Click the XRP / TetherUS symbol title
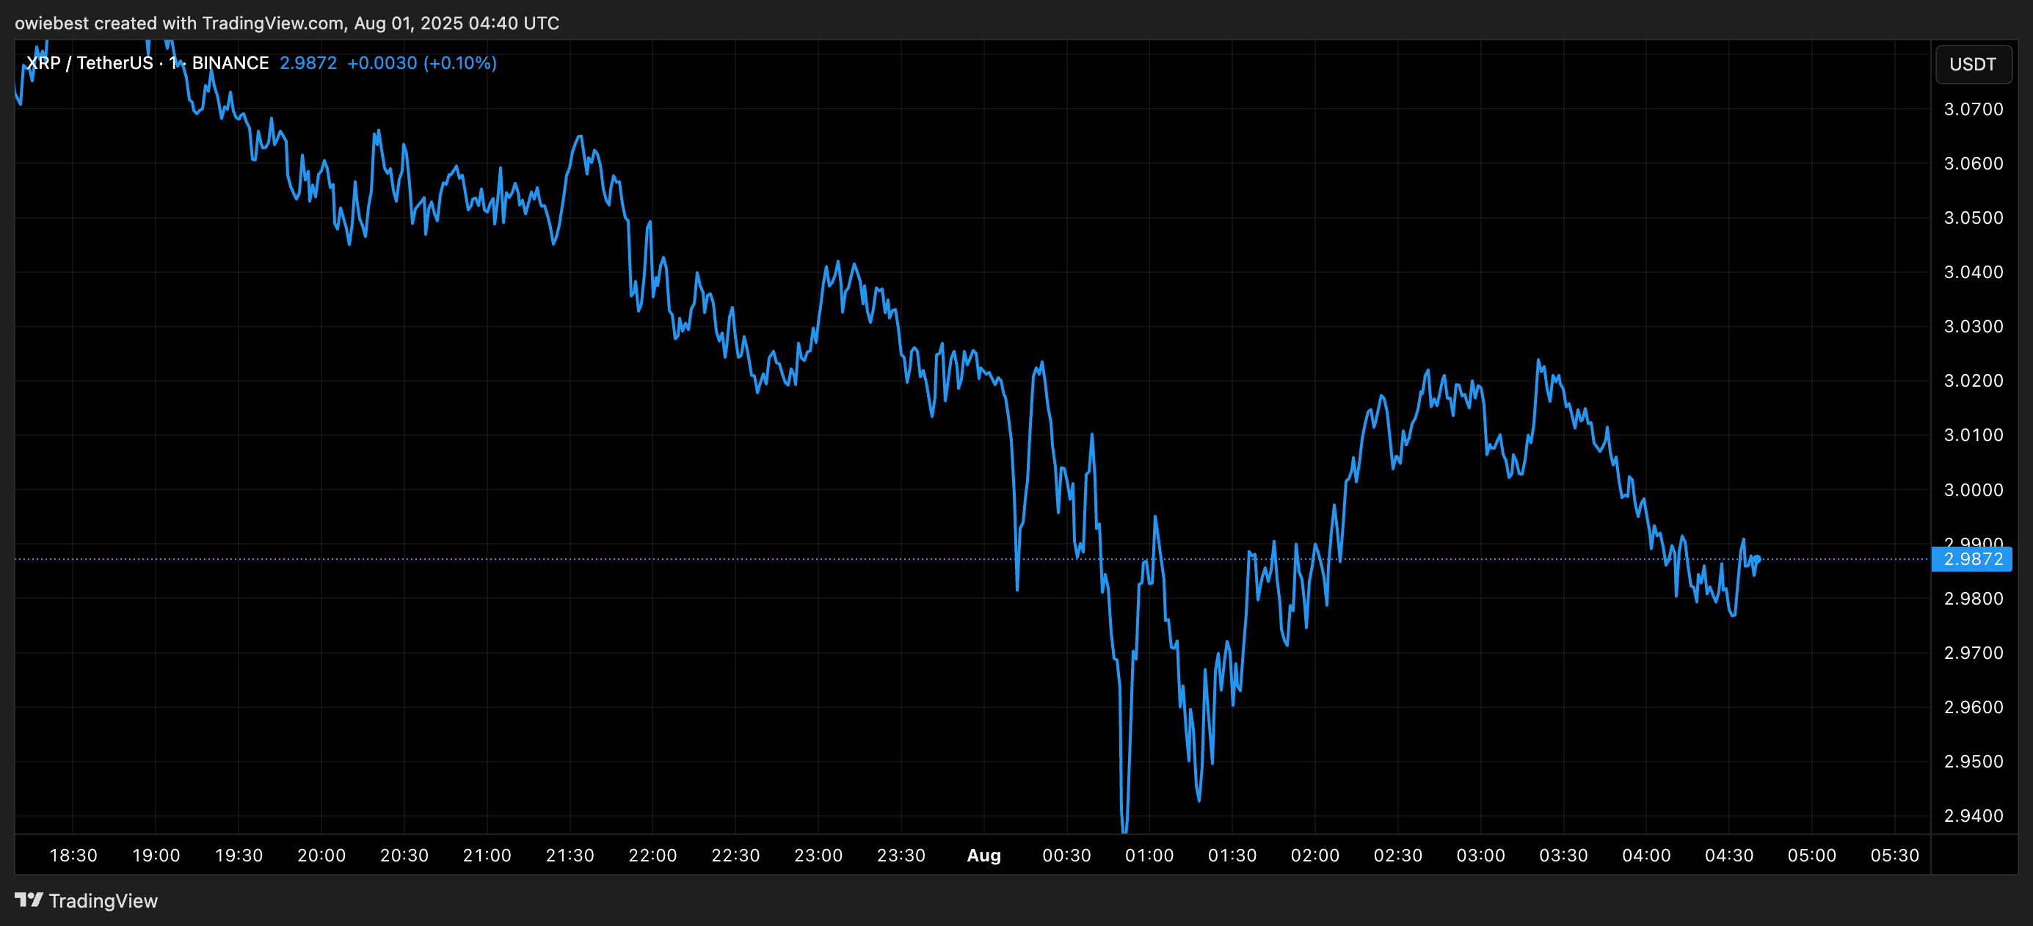 90,63
